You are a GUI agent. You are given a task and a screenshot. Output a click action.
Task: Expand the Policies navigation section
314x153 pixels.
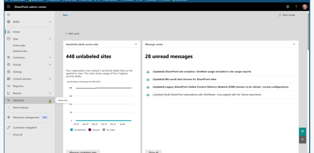[50, 65]
